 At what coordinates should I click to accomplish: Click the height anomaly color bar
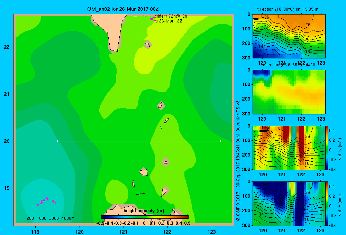click(145, 217)
